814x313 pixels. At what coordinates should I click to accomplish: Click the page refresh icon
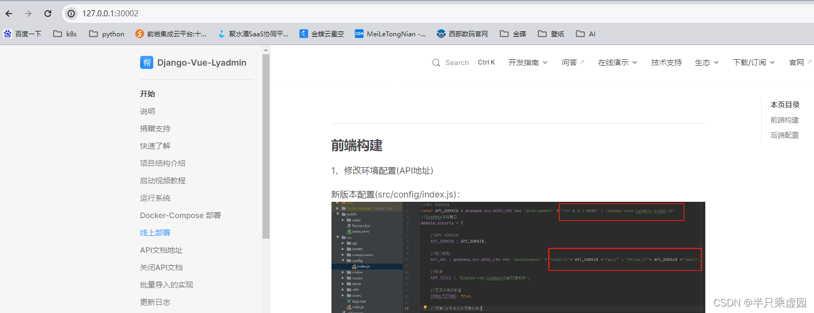point(47,14)
